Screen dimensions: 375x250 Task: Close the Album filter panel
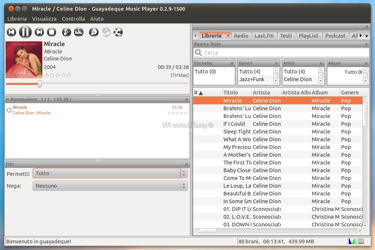tap(366, 63)
